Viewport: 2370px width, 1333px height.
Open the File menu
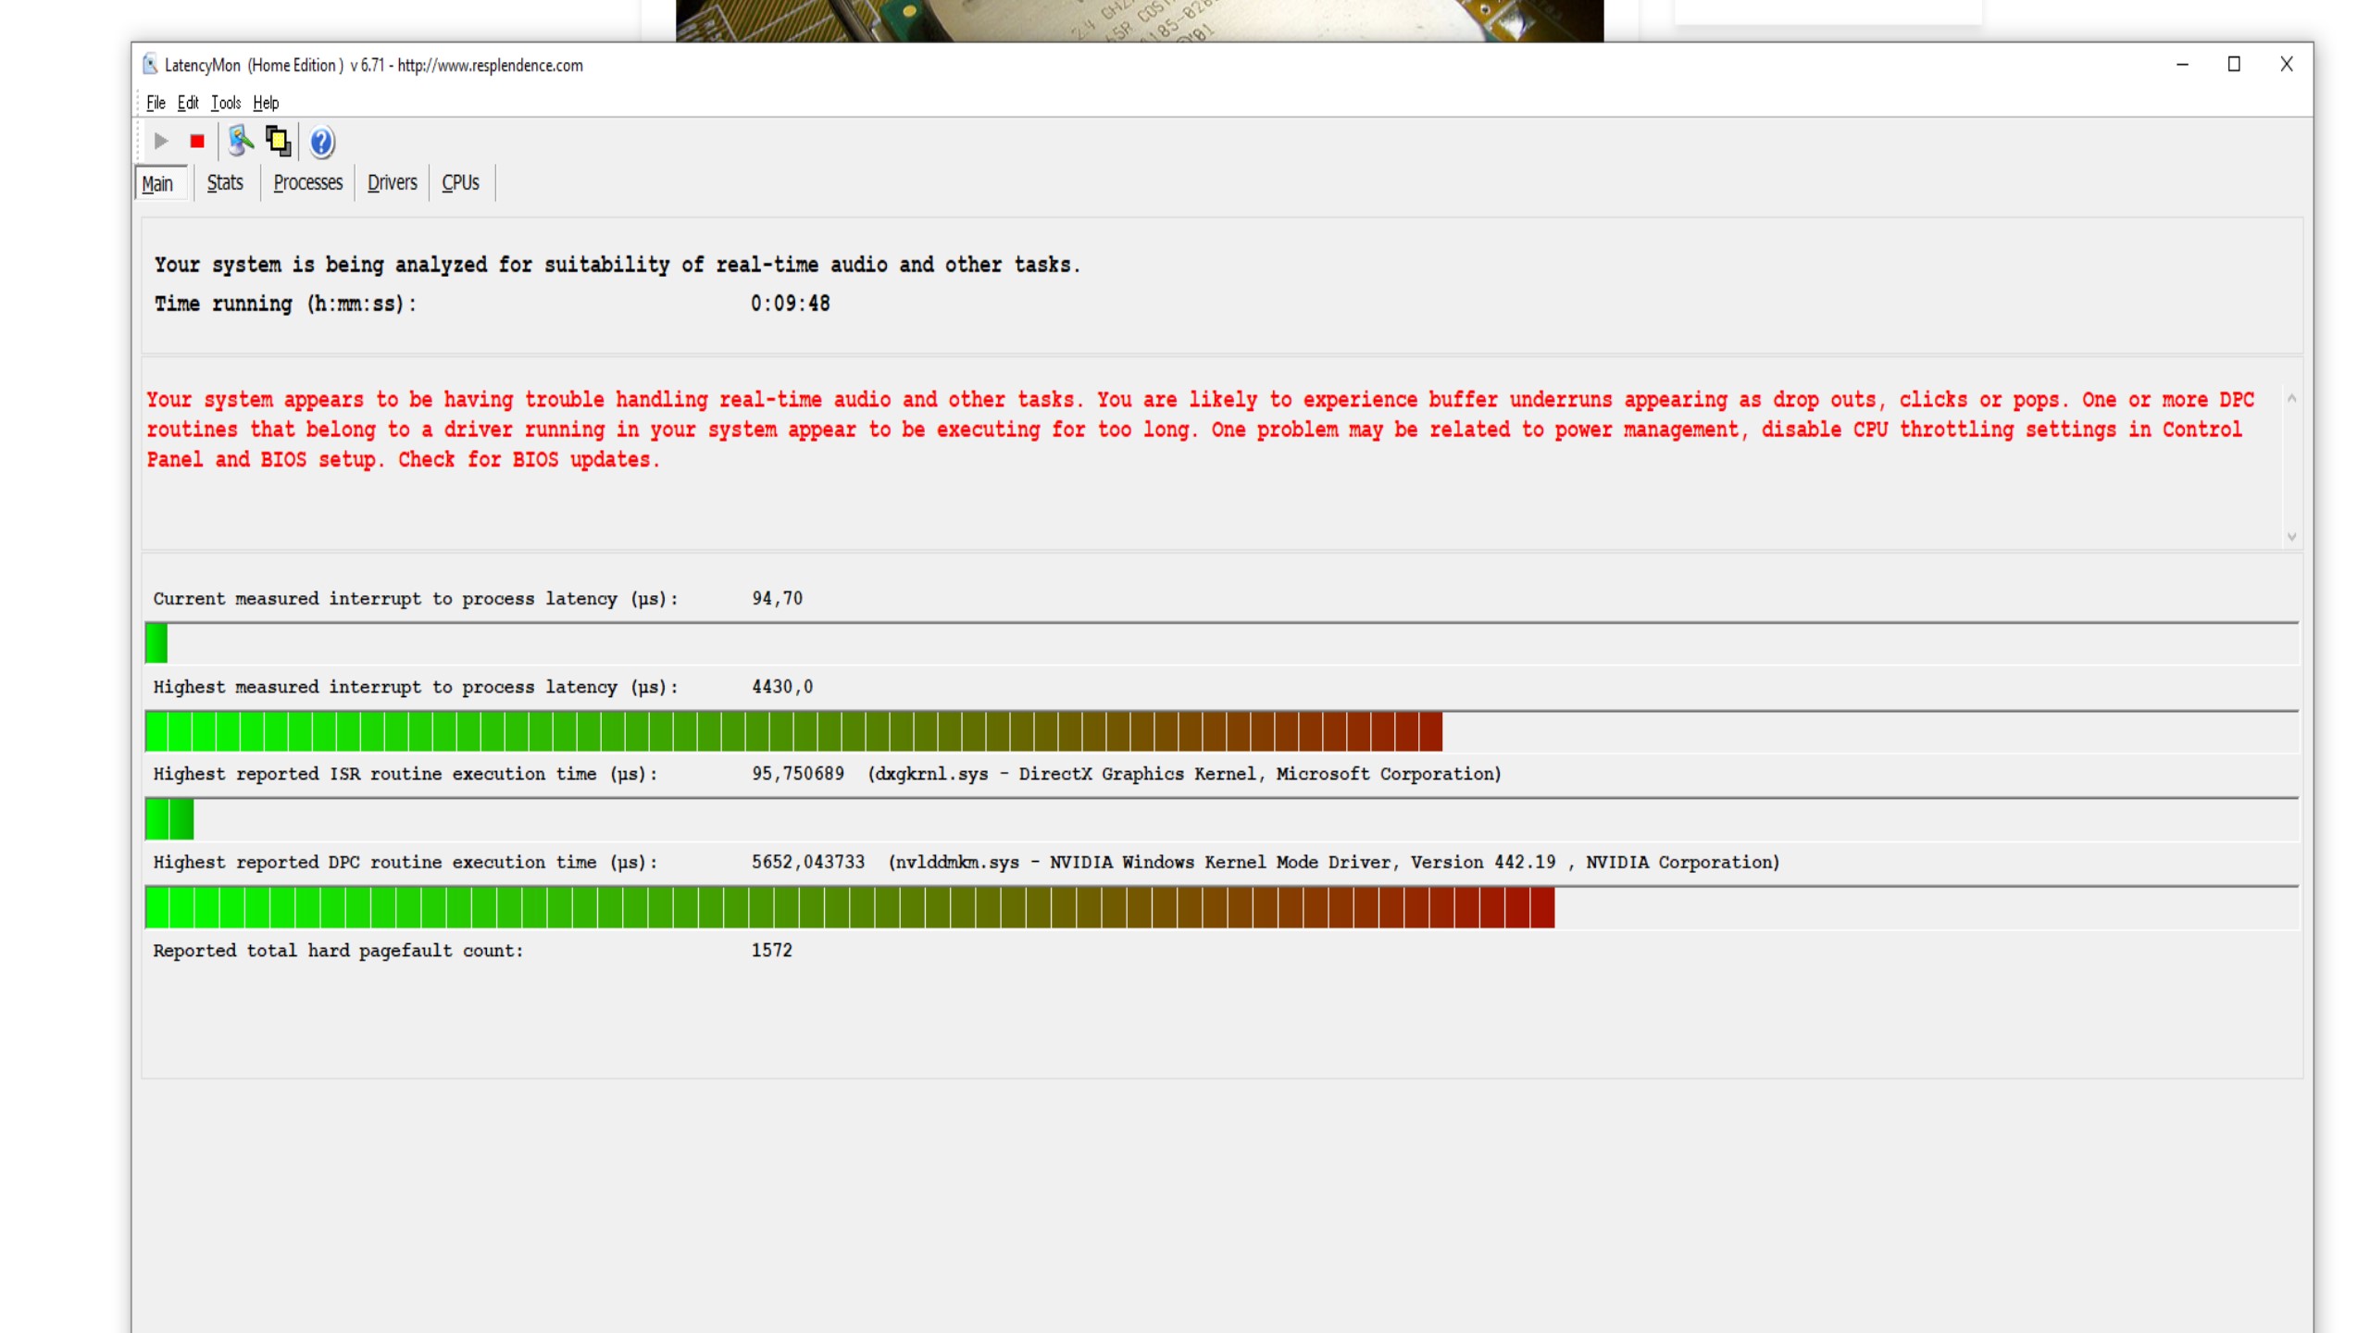point(156,103)
